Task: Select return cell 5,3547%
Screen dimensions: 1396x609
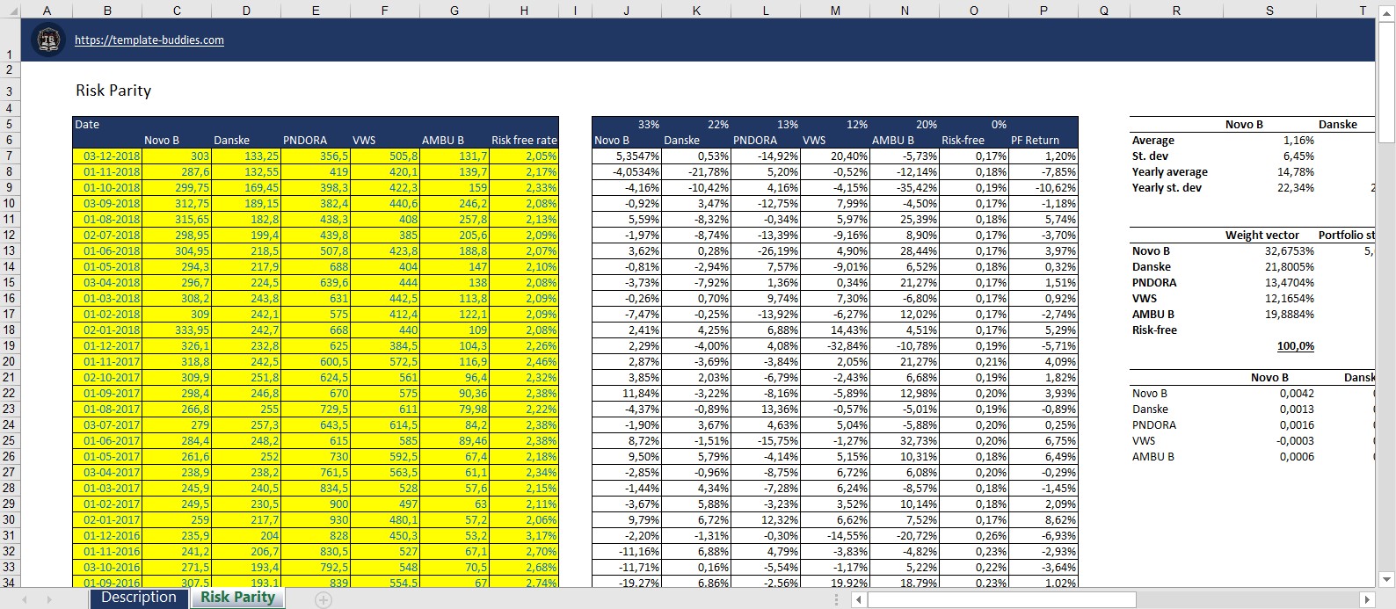Action: [626, 156]
